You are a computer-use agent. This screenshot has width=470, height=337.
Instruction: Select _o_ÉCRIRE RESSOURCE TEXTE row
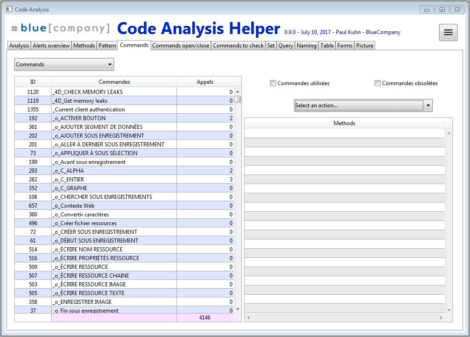click(x=124, y=293)
